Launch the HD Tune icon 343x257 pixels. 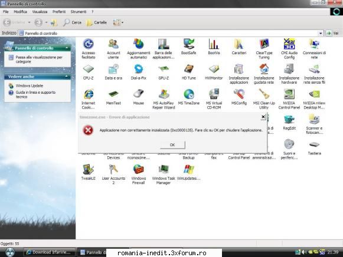188,72
